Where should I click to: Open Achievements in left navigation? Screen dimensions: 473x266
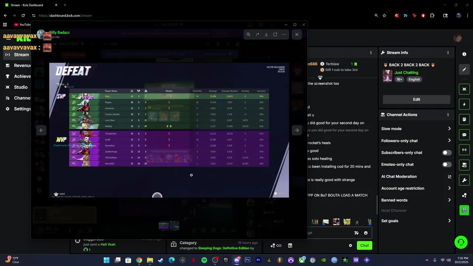(x=17, y=76)
